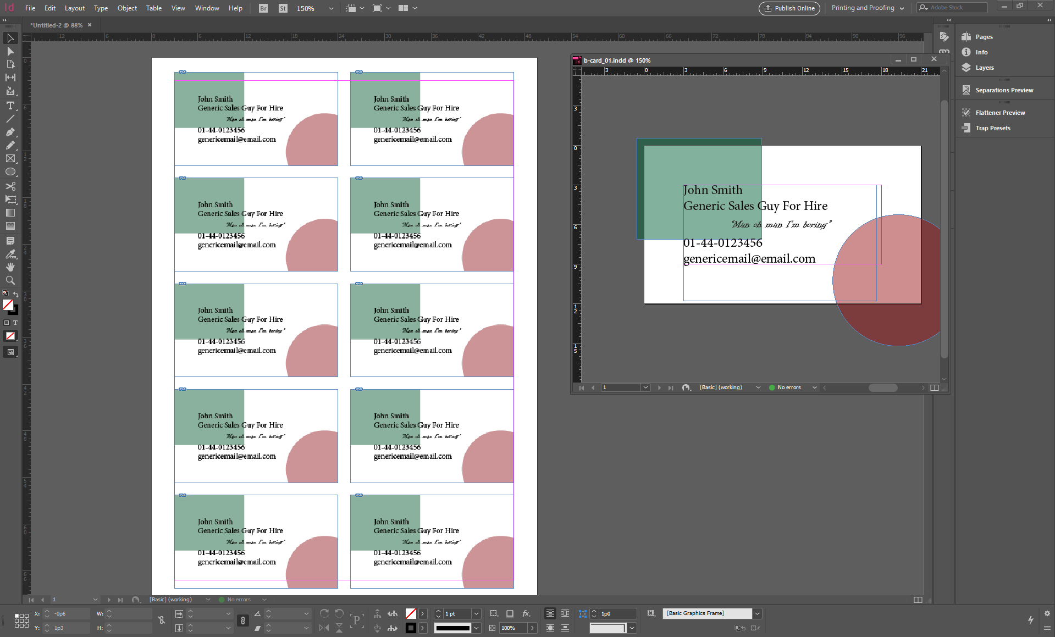Select the Scissors tool
1055x637 pixels.
click(10, 186)
